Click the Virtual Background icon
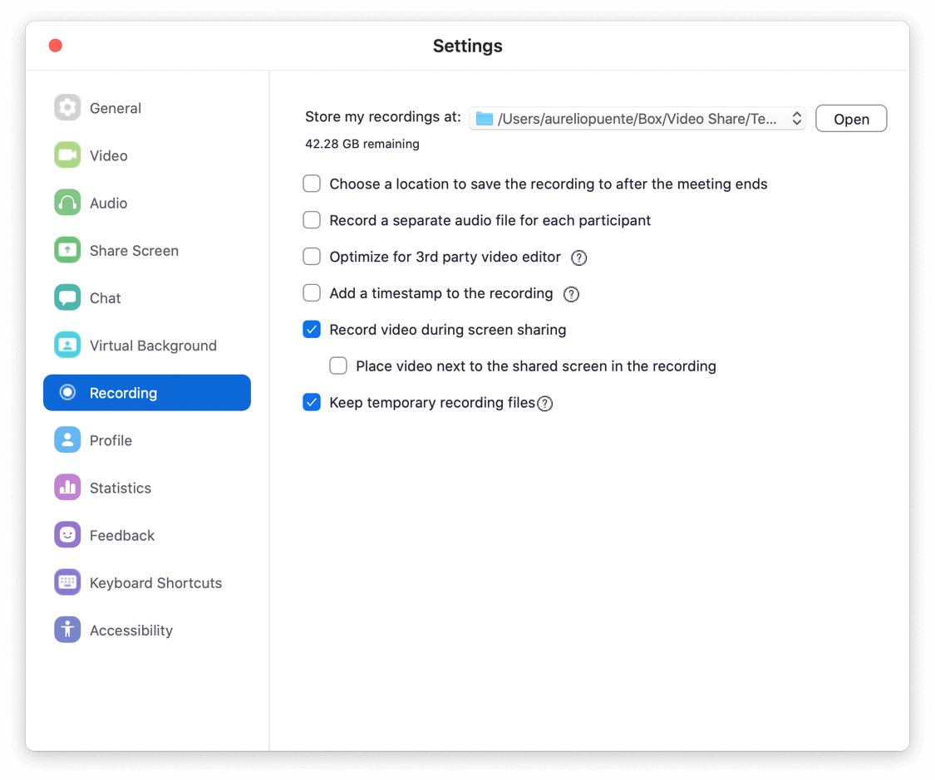 pos(67,345)
